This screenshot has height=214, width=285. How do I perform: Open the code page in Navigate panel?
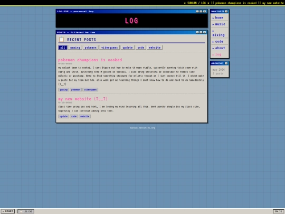(x=220, y=42)
